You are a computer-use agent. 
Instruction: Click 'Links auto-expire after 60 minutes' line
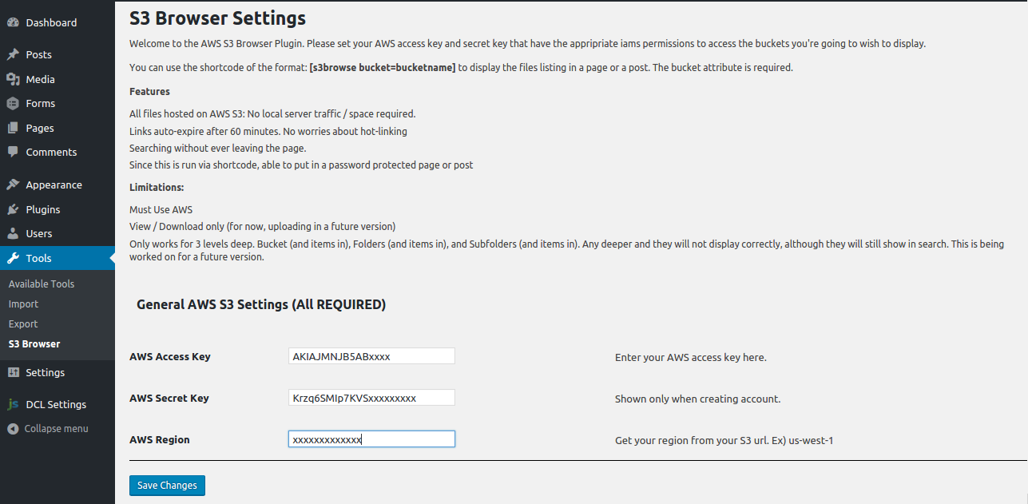pyautogui.click(x=268, y=131)
